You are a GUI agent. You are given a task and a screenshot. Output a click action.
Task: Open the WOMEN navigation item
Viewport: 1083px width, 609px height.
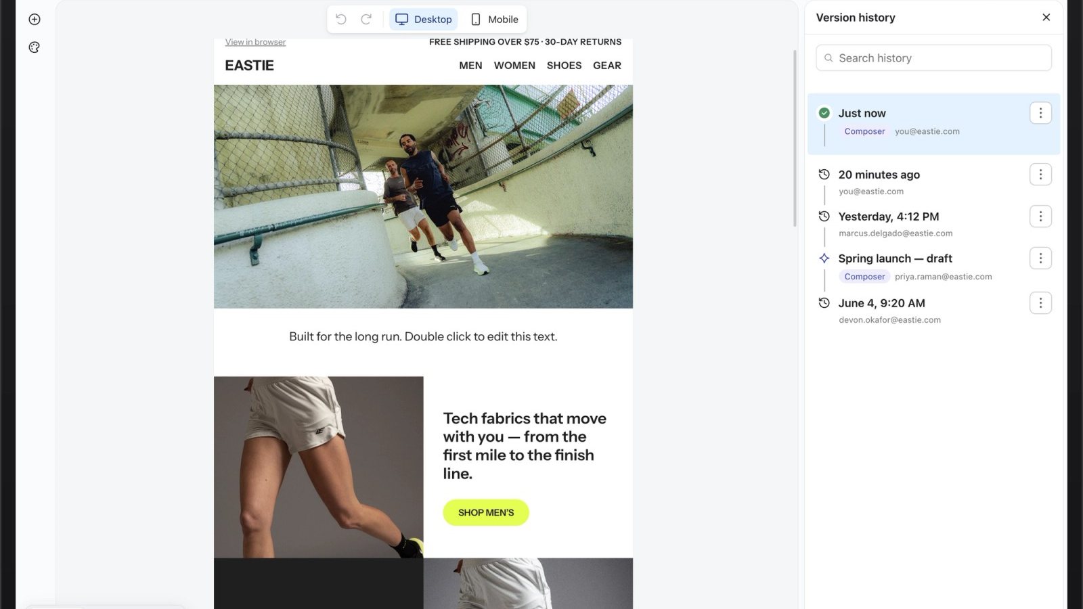(514, 66)
